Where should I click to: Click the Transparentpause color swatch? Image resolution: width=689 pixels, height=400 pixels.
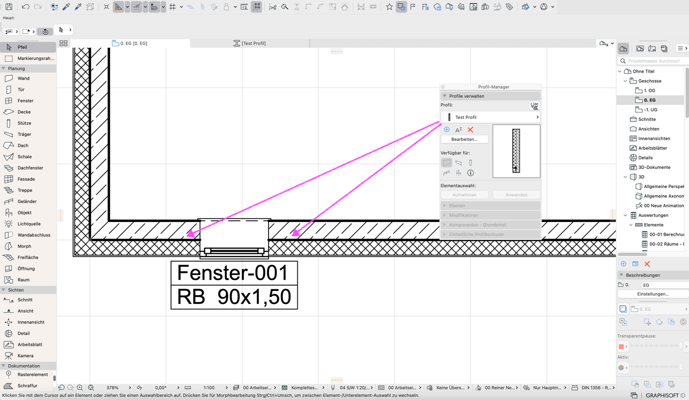tap(621, 346)
